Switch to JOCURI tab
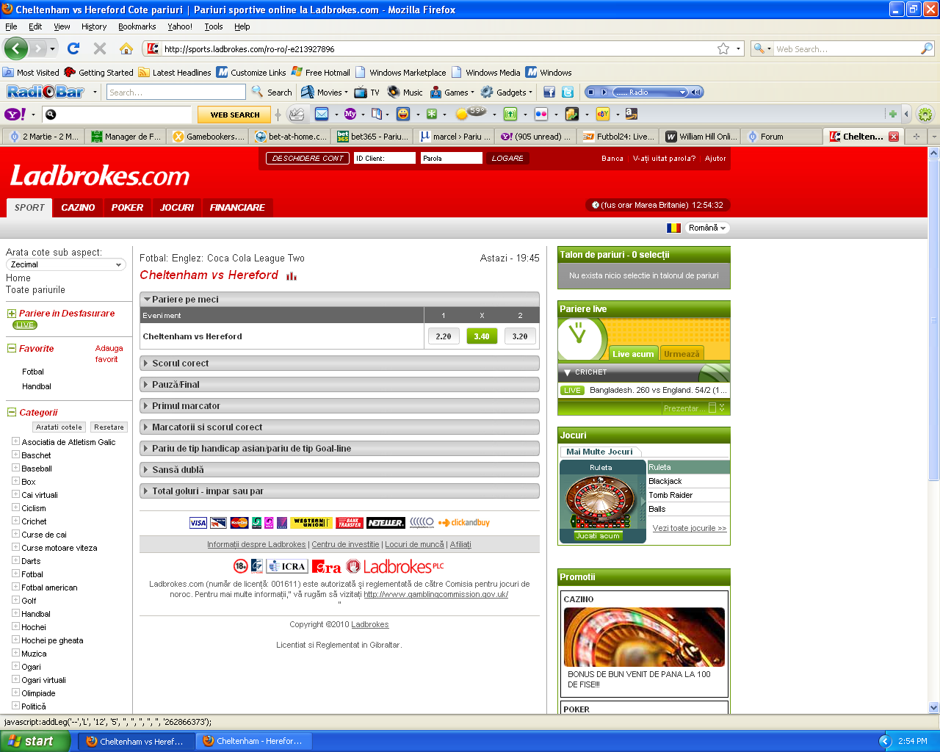The image size is (940, 752). [x=177, y=208]
